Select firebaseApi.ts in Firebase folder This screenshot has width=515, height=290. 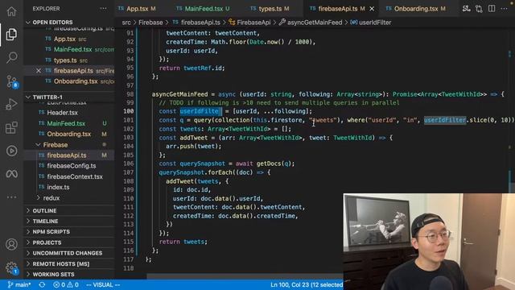66,155
